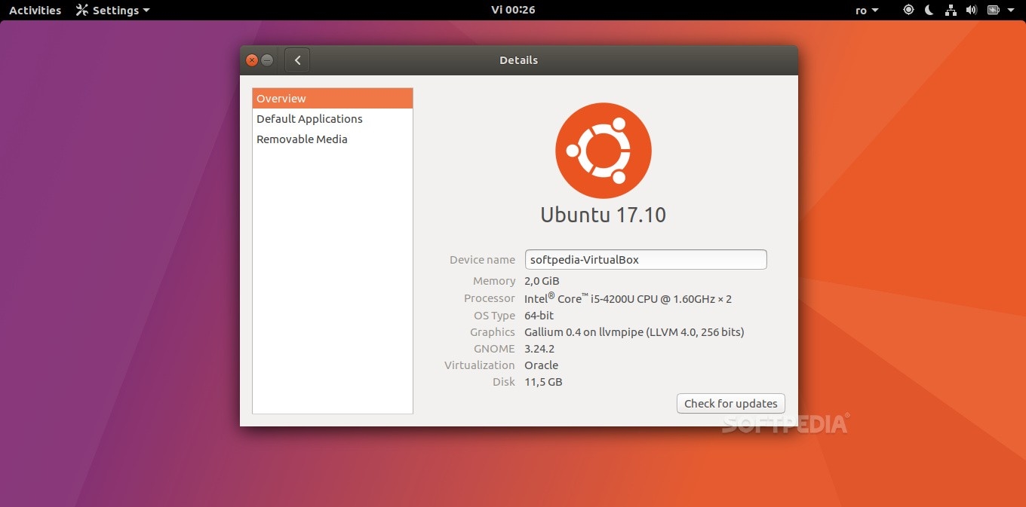
Task: Close the Details window
Action: click(252, 60)
